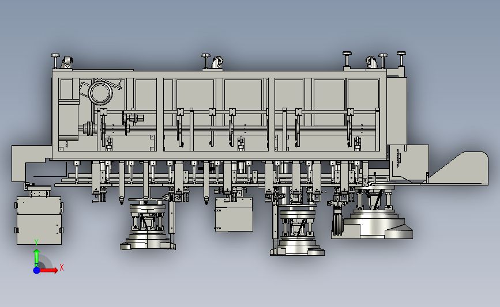
Task: Click the red X axis arrow of triad
Action: [49, 270]
